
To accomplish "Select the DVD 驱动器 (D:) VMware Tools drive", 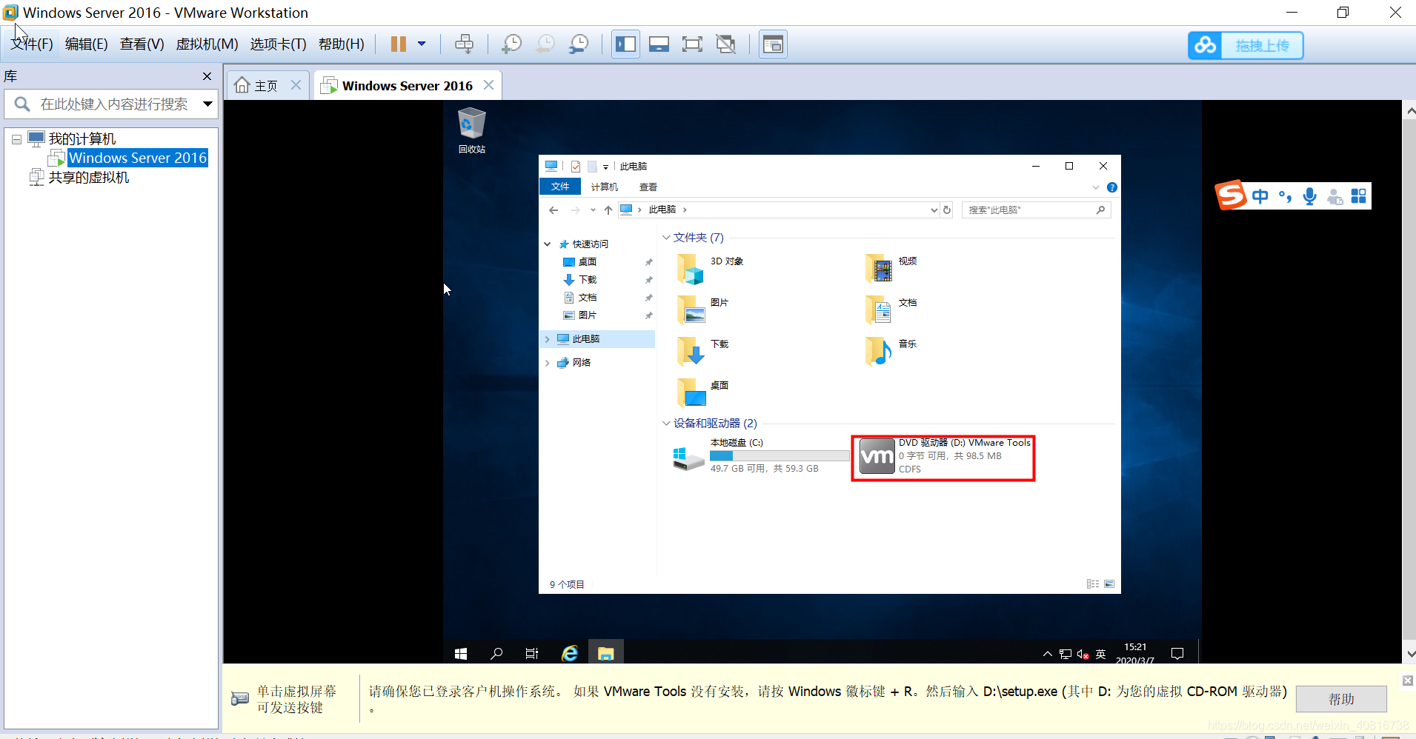I will (943, 458).
